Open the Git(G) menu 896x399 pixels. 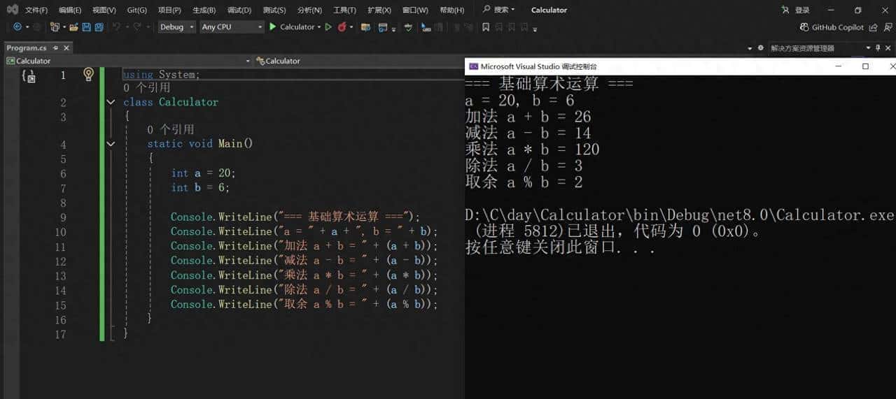137,10
